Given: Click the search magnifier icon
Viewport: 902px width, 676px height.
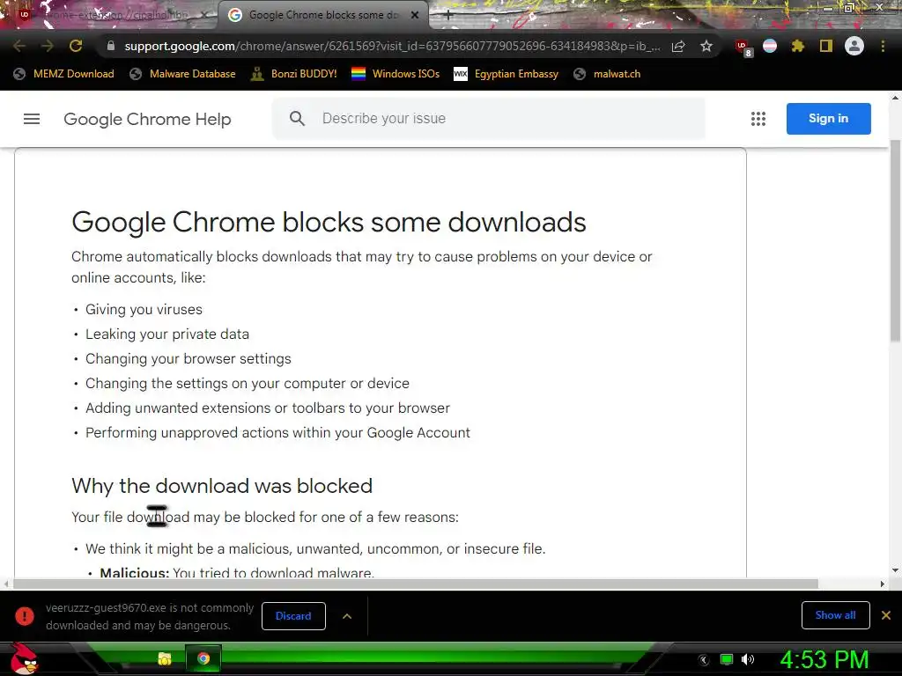Looking at the screenshot, I should [x=297, y=119].
